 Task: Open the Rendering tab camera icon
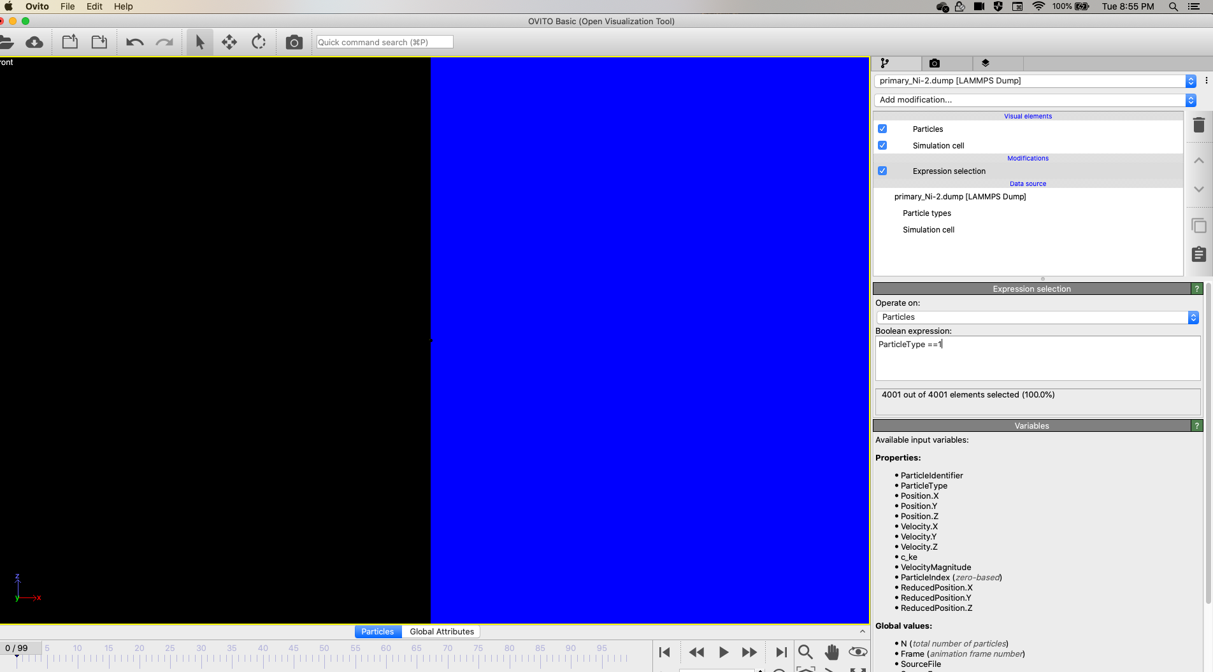click(x=934, y=63)
